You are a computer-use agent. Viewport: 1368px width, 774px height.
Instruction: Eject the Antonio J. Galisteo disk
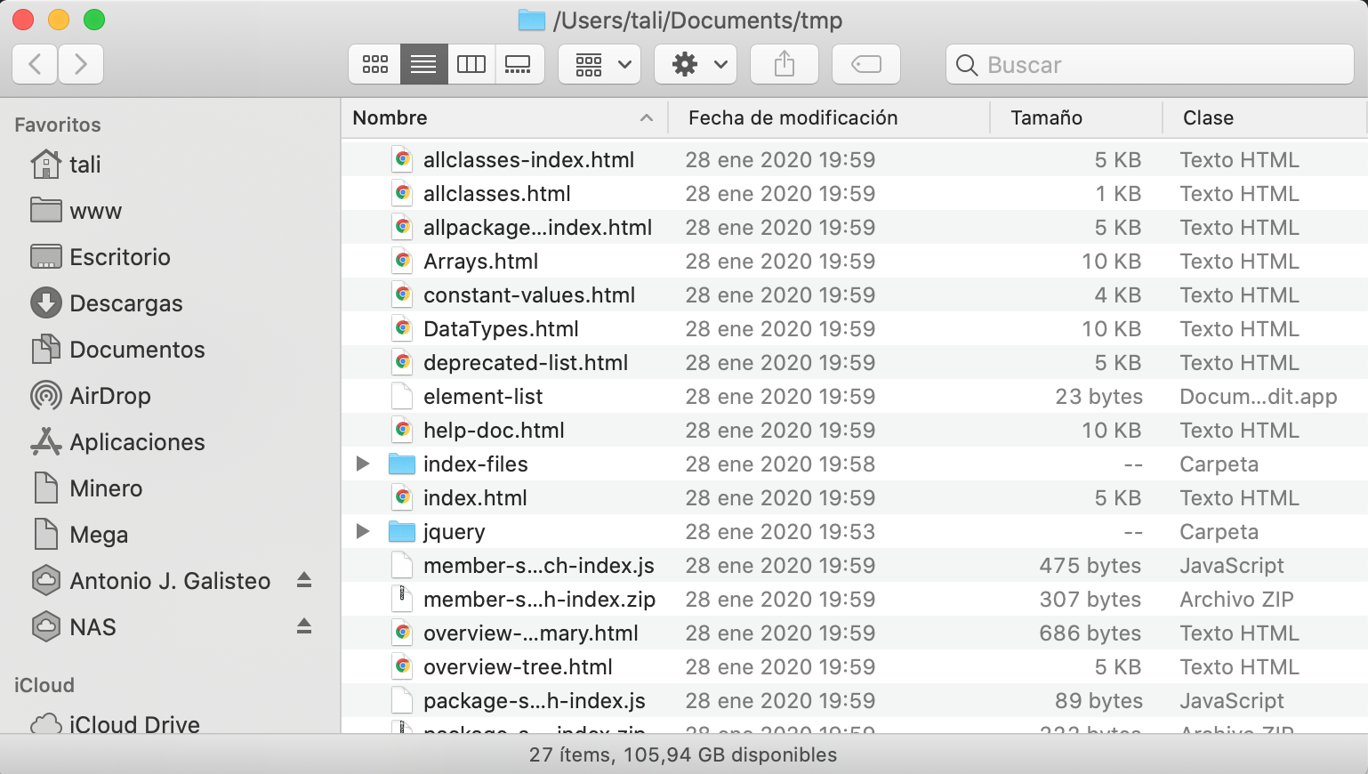303,581
